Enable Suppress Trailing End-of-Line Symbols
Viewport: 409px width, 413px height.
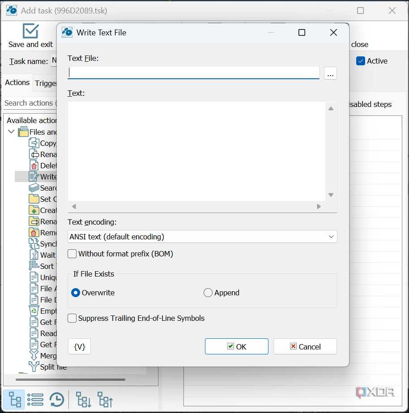point(72,318)
